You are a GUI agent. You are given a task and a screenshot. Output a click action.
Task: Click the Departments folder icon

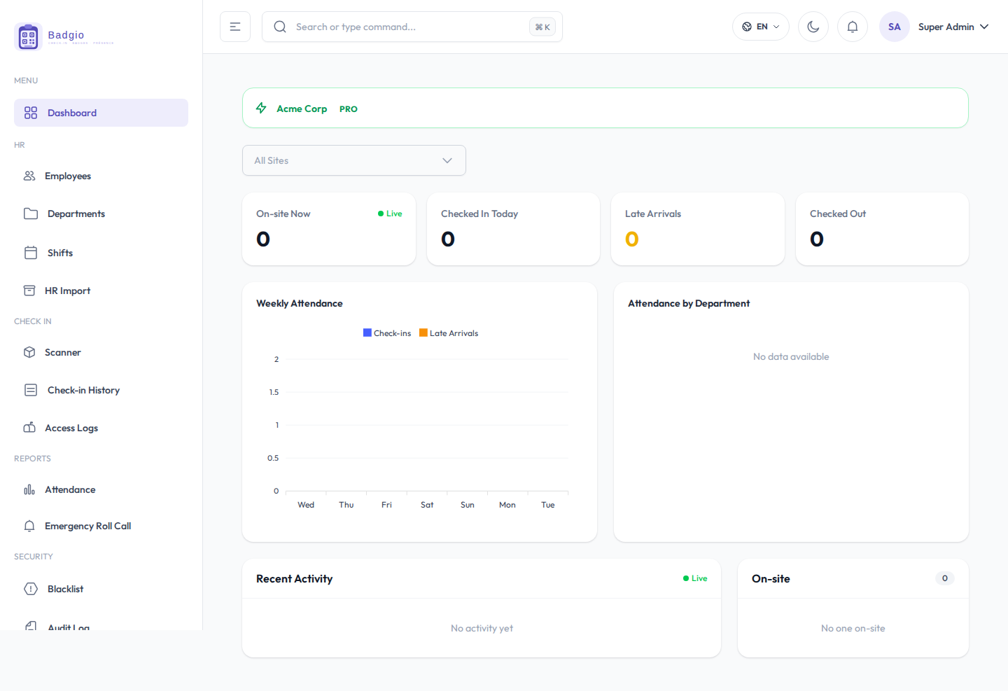31,214
